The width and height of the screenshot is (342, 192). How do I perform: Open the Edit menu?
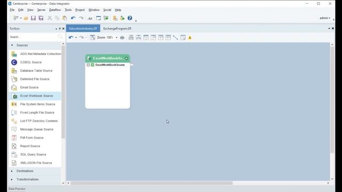point(21,10)
